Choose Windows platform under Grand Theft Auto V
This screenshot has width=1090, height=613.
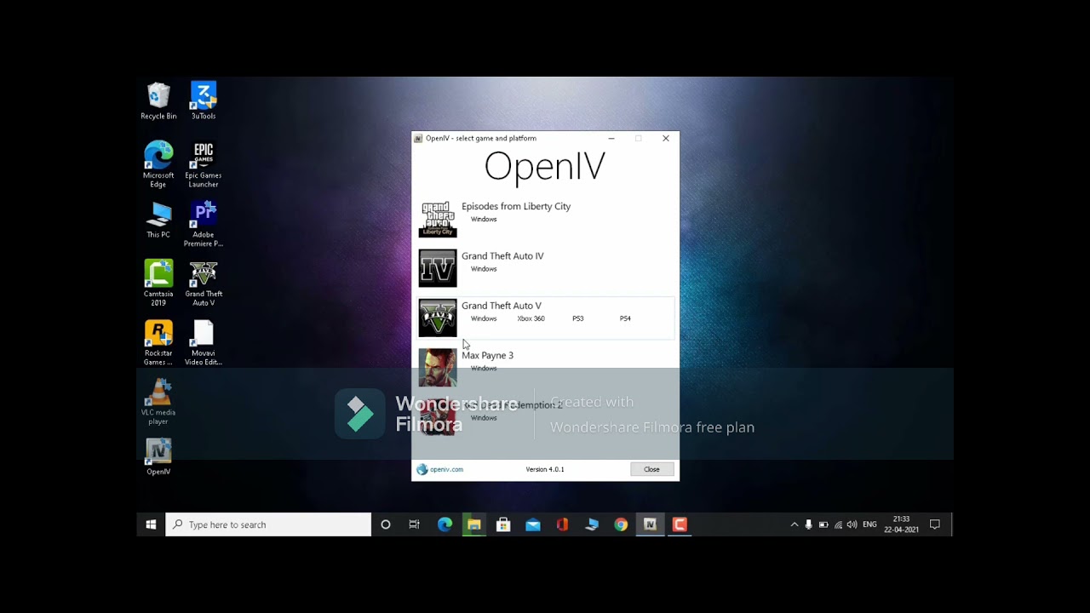pos(484,318)
